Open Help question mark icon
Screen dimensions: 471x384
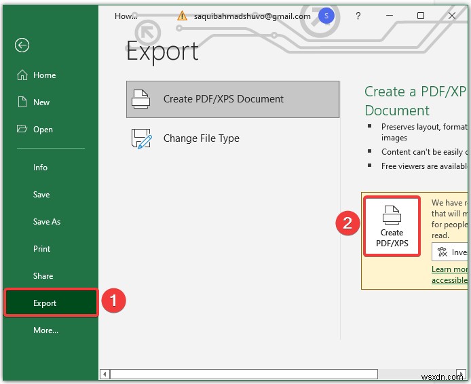coord(358,16)
